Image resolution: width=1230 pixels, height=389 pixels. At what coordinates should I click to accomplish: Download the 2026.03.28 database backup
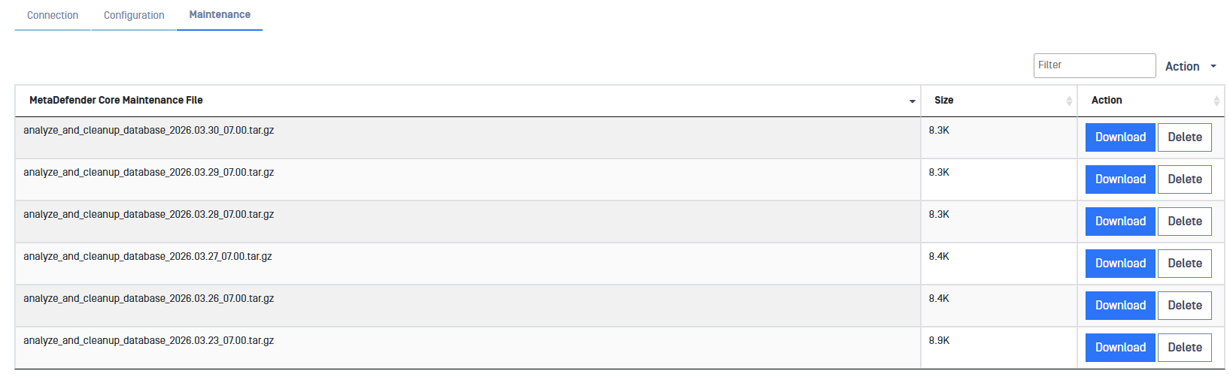(1120, 222)
